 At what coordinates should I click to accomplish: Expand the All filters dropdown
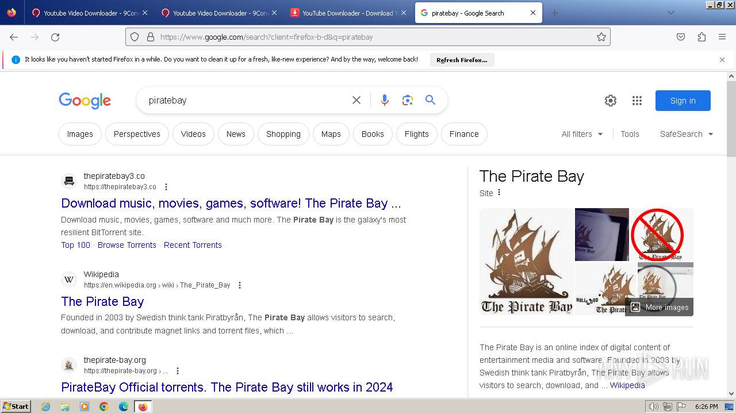click(582, 134)
